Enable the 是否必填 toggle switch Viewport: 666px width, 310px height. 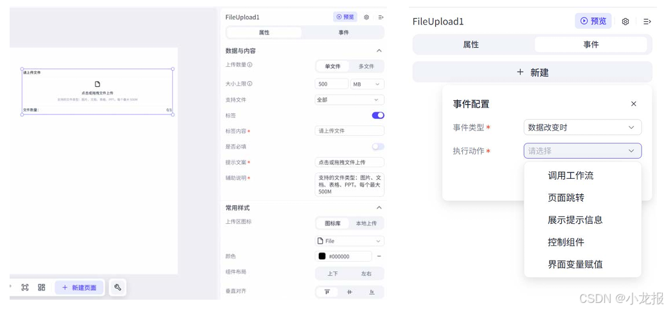(378, 147)
